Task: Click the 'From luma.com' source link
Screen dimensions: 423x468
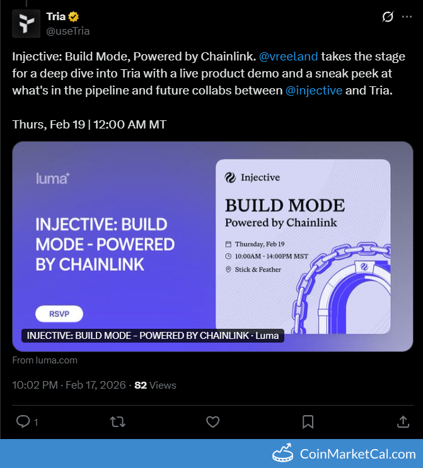Action: click(45, 360)
